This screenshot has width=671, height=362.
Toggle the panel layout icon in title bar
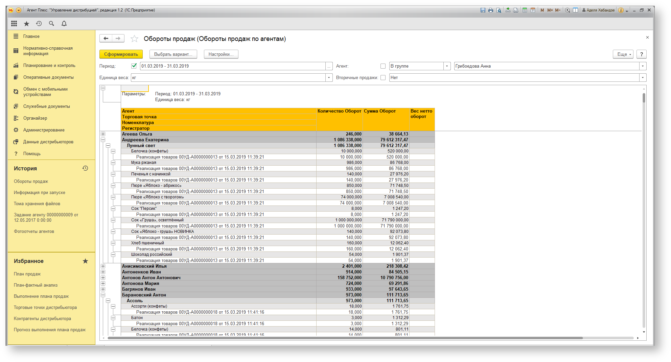(575, 10)
